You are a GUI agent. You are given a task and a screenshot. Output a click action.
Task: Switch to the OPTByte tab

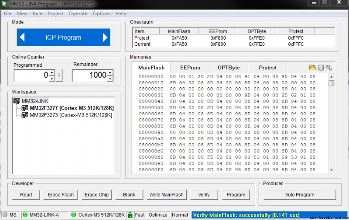229,68
